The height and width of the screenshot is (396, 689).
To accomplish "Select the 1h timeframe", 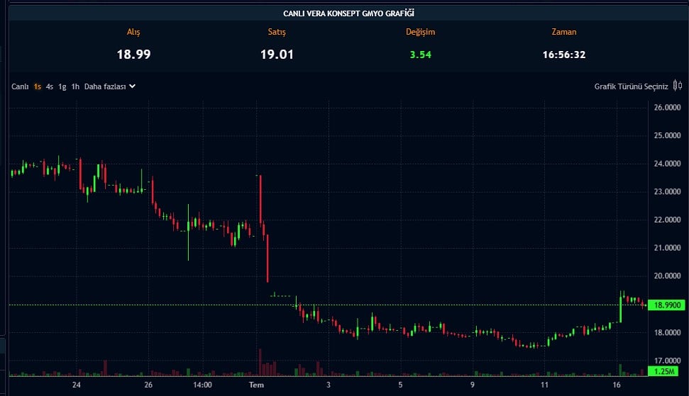I will 75,86.
